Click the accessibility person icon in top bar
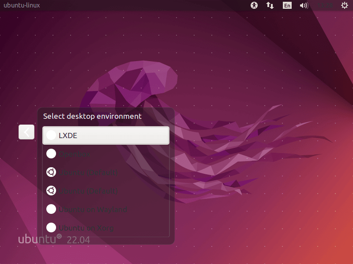The image size is (353, 264). click(x=254, y=6)
